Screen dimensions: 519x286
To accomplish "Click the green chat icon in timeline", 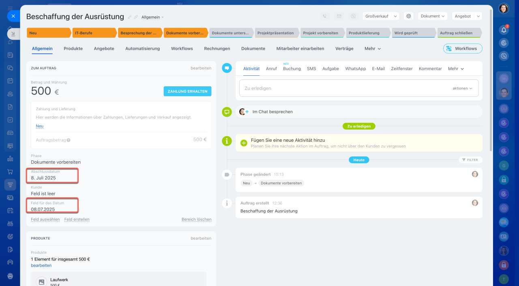I will (x=227, y=112).
